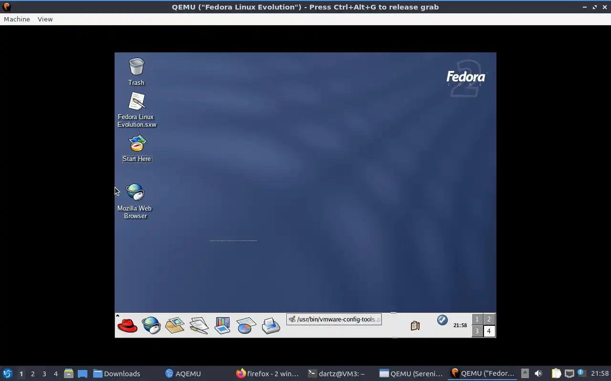Screen dimensions: 611x381
Task: Open the host notification tray icon
Action: [581, 373]
